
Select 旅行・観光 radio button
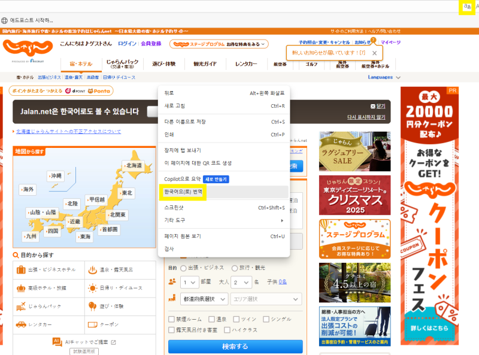pyautogui.click(x=235, y=268)
